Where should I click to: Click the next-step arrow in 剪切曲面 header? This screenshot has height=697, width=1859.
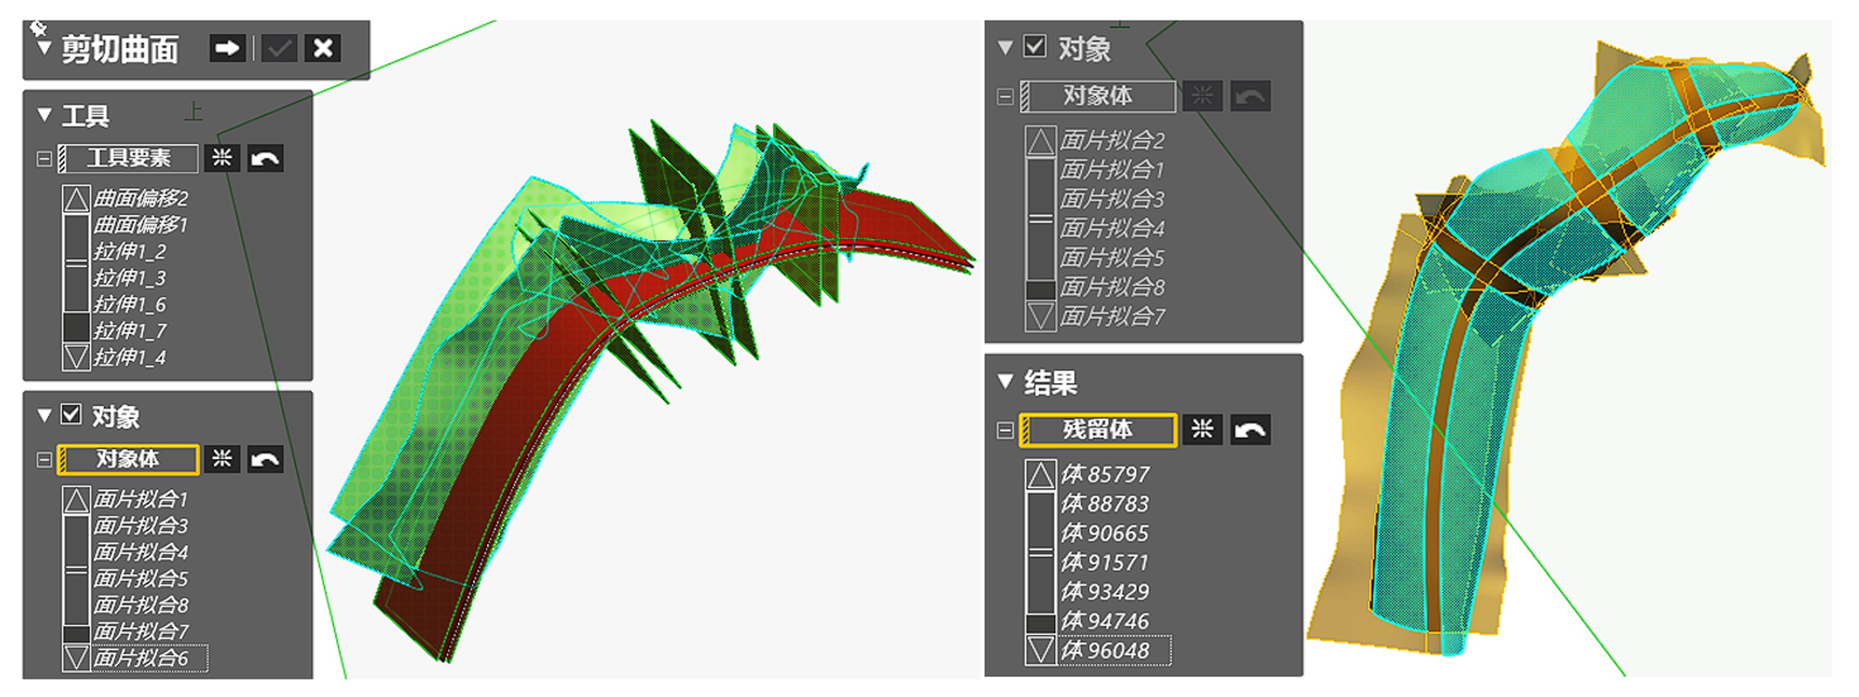point(227,48)
